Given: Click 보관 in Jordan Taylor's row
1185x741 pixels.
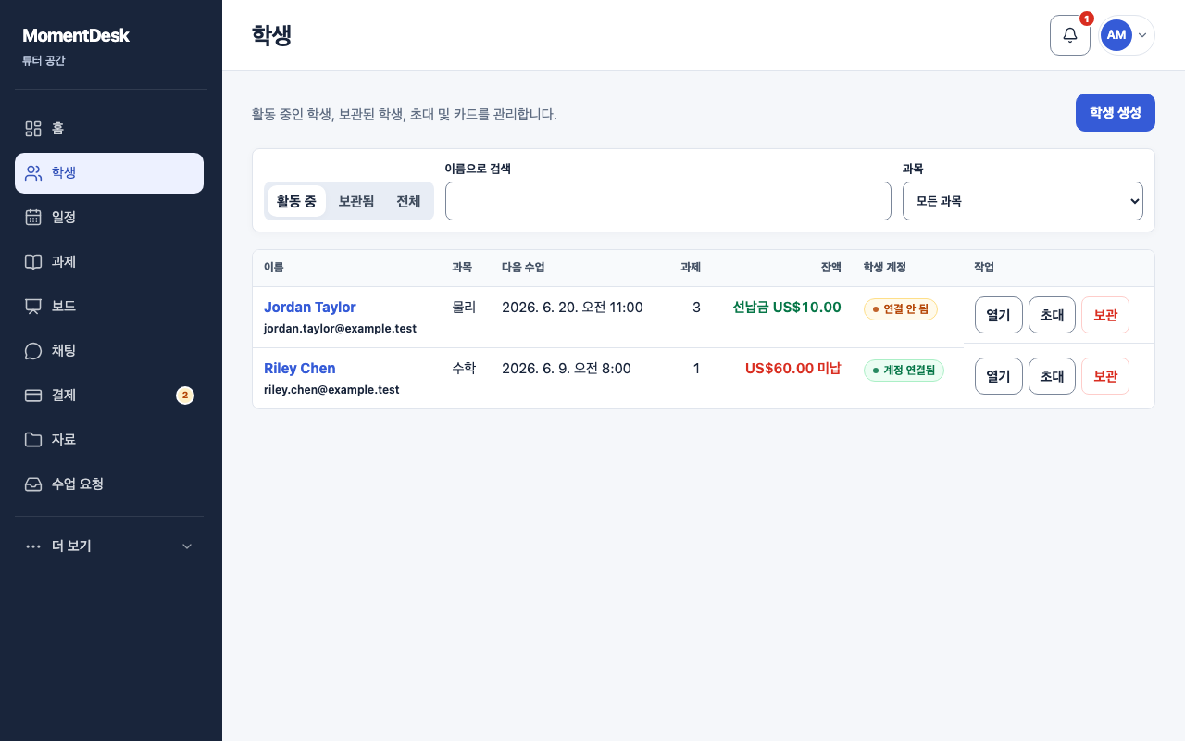Looking at the screenshot, I should pos(1105,315).
